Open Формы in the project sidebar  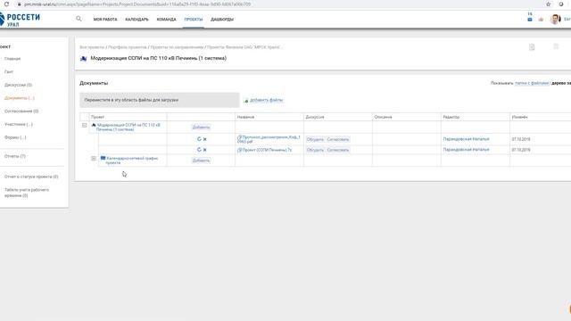click(15, 137)
